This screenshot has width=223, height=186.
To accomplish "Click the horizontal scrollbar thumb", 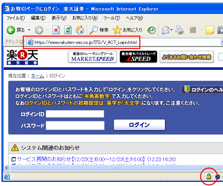I will (116, 168).
